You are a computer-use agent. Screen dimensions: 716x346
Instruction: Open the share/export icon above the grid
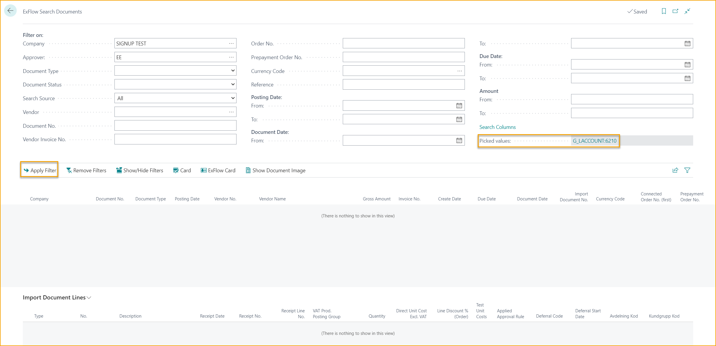pos(675,170)
